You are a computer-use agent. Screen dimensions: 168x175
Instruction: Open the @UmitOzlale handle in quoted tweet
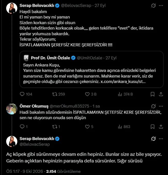click(89, 58)
